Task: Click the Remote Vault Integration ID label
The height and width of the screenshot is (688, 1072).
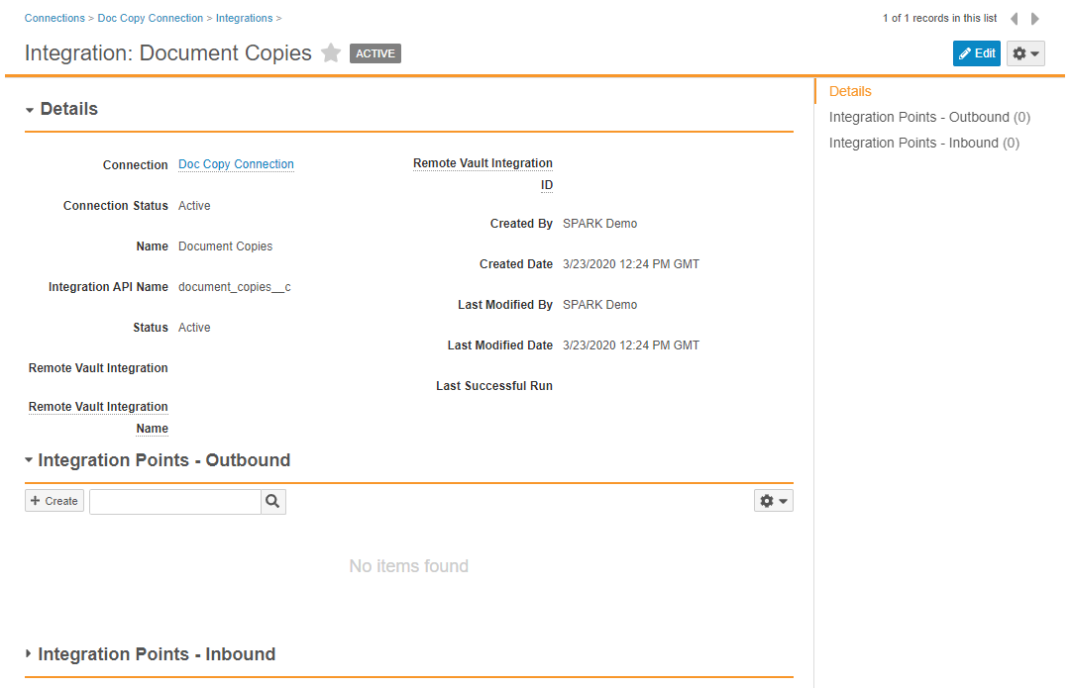Action: pyautogui.click(x=482, y=173)
